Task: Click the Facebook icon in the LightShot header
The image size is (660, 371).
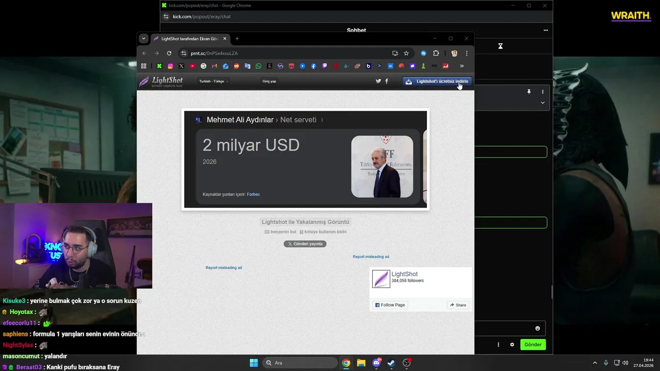Action: click(387, 81)
